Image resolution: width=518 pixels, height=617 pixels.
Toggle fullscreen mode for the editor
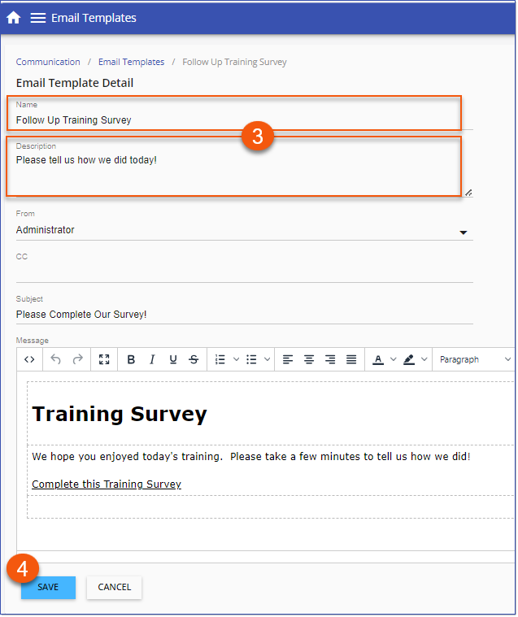pos(104,359)
